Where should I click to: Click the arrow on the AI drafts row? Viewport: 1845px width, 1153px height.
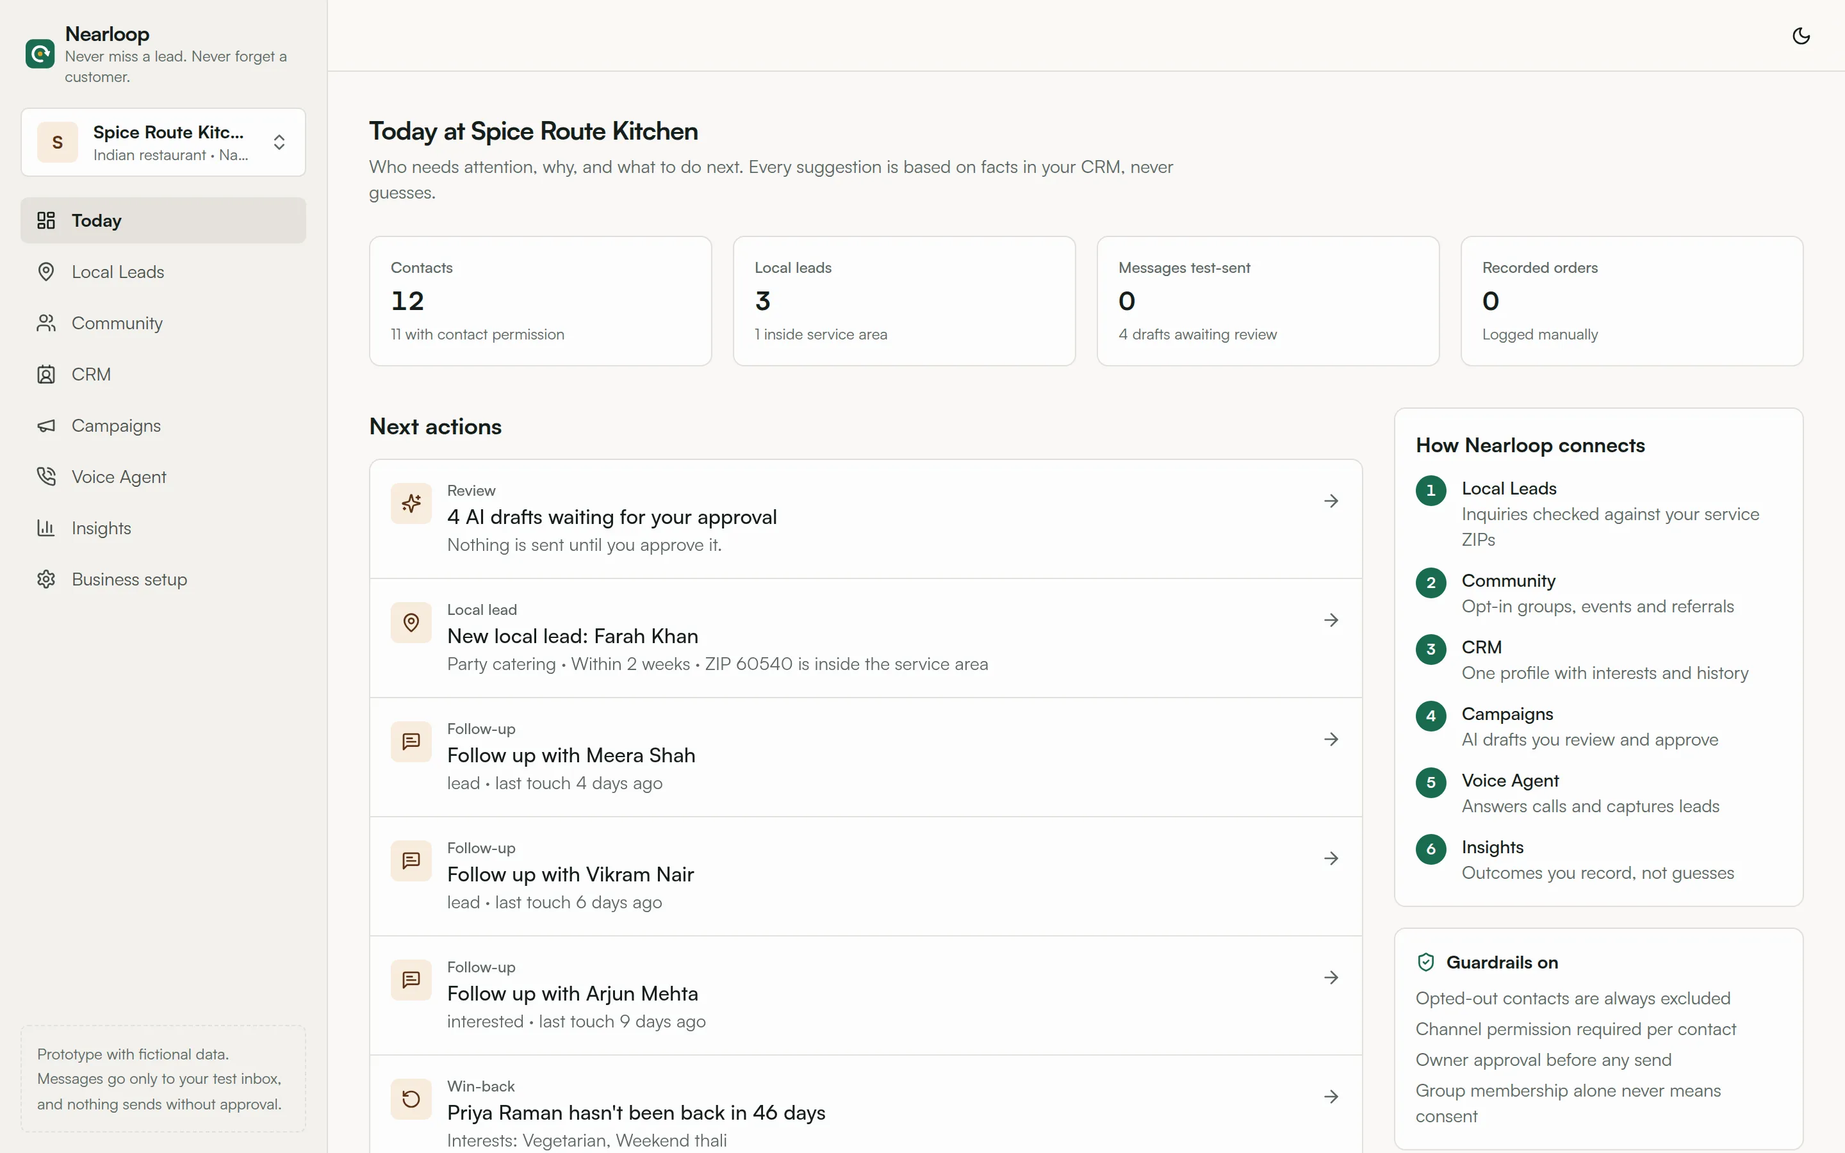tap(1331, 501)
